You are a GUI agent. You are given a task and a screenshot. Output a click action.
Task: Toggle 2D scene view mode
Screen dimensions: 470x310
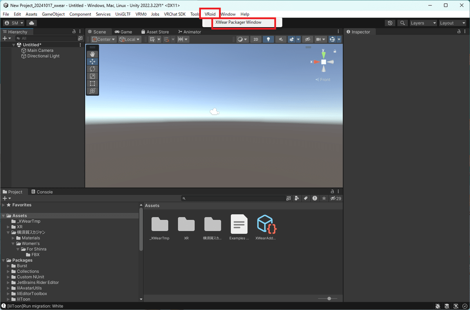click(x=256, y=39)
